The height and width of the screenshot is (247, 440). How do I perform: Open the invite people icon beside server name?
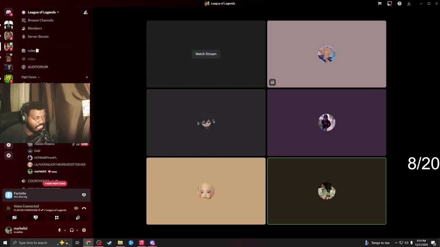pyautogui.click(x=86, y=12)
